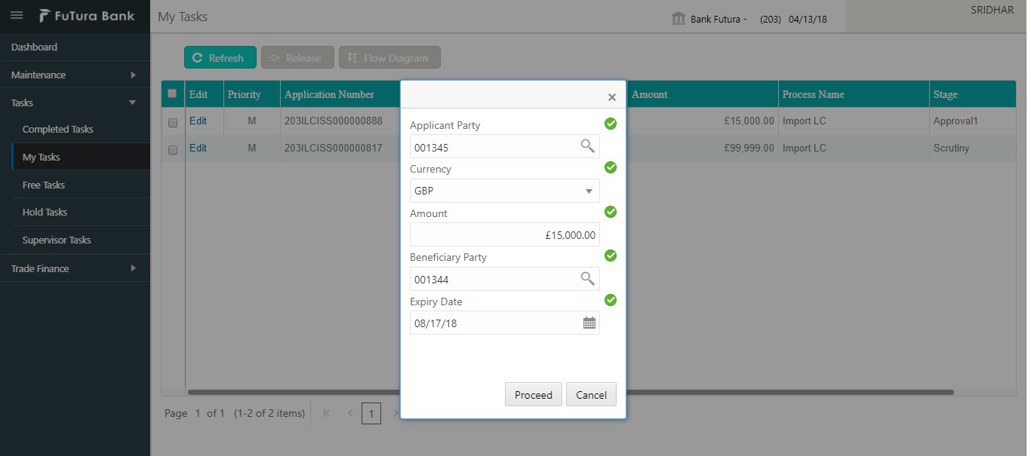Click green check next to Expiry Date
This screenshot has width=1031, height=456.
(x=611, y=300)
